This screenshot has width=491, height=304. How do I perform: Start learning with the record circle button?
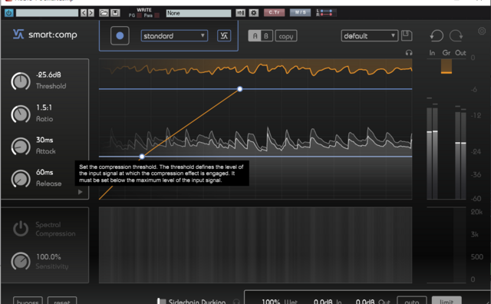[120, 36]
